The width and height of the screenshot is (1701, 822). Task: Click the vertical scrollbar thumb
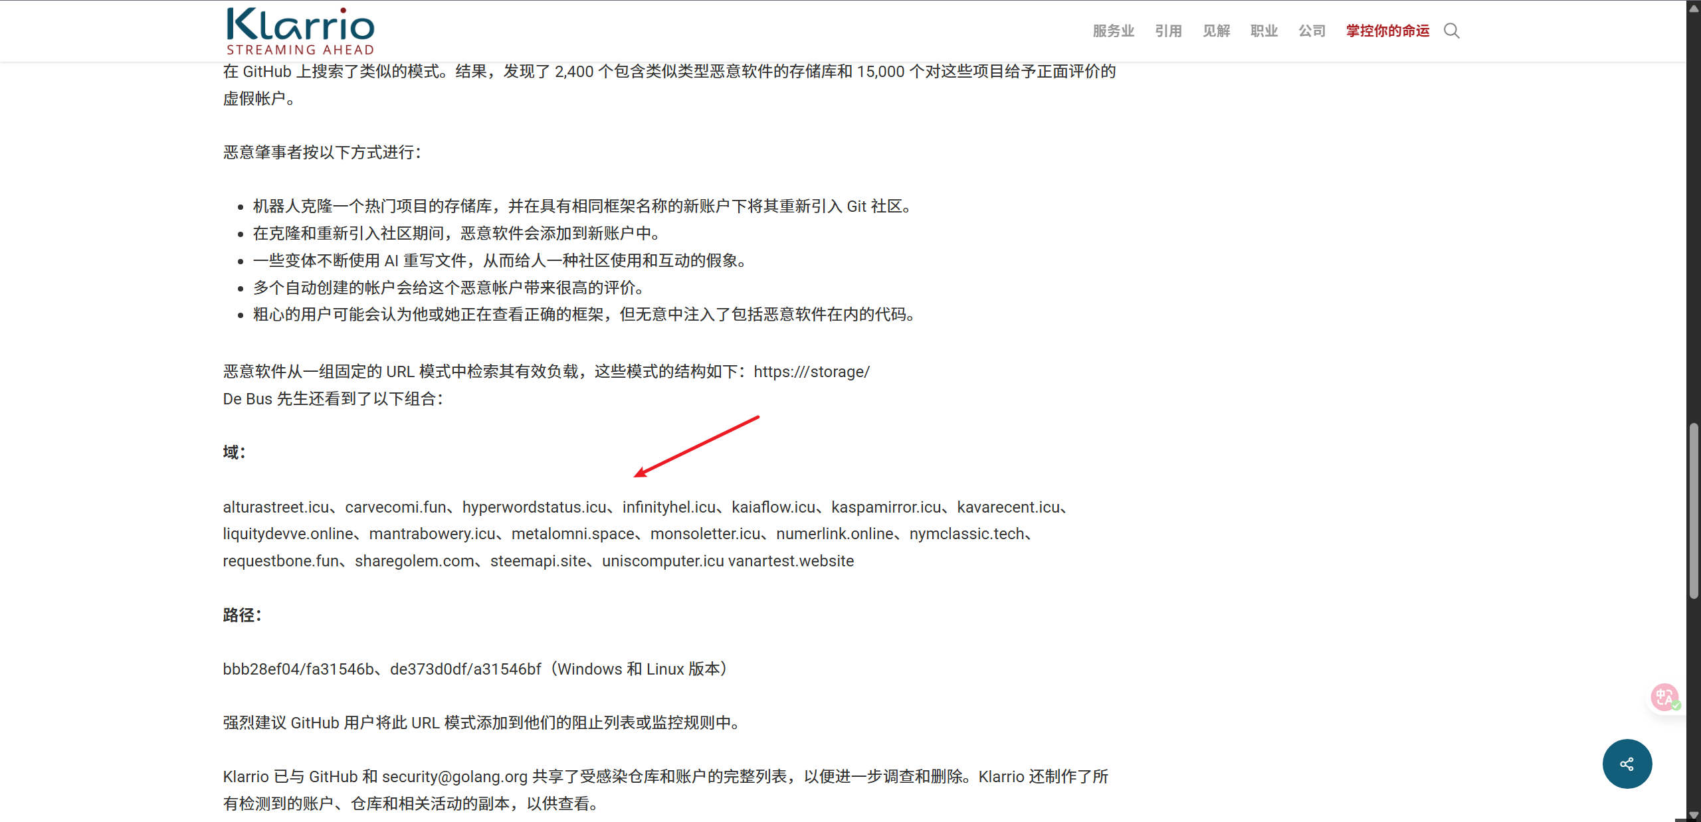click(1693, 511)
